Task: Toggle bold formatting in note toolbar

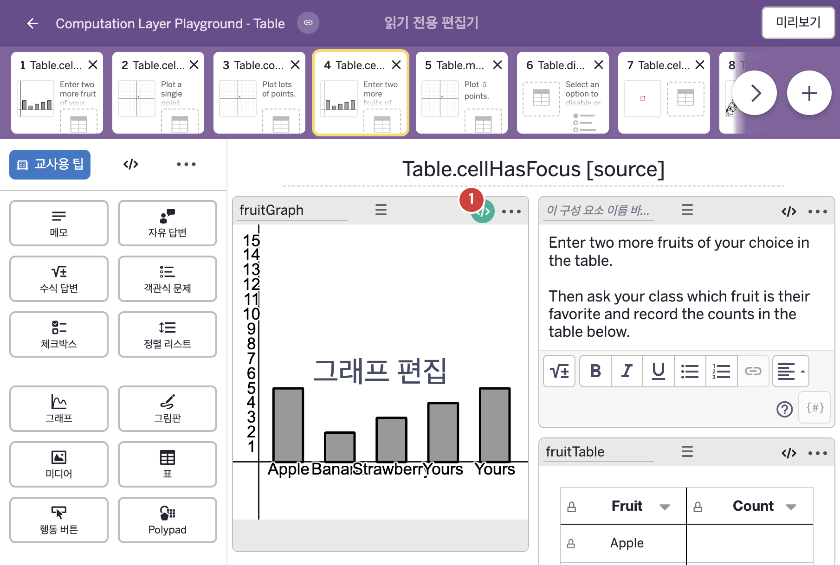Action: [595, 371]
